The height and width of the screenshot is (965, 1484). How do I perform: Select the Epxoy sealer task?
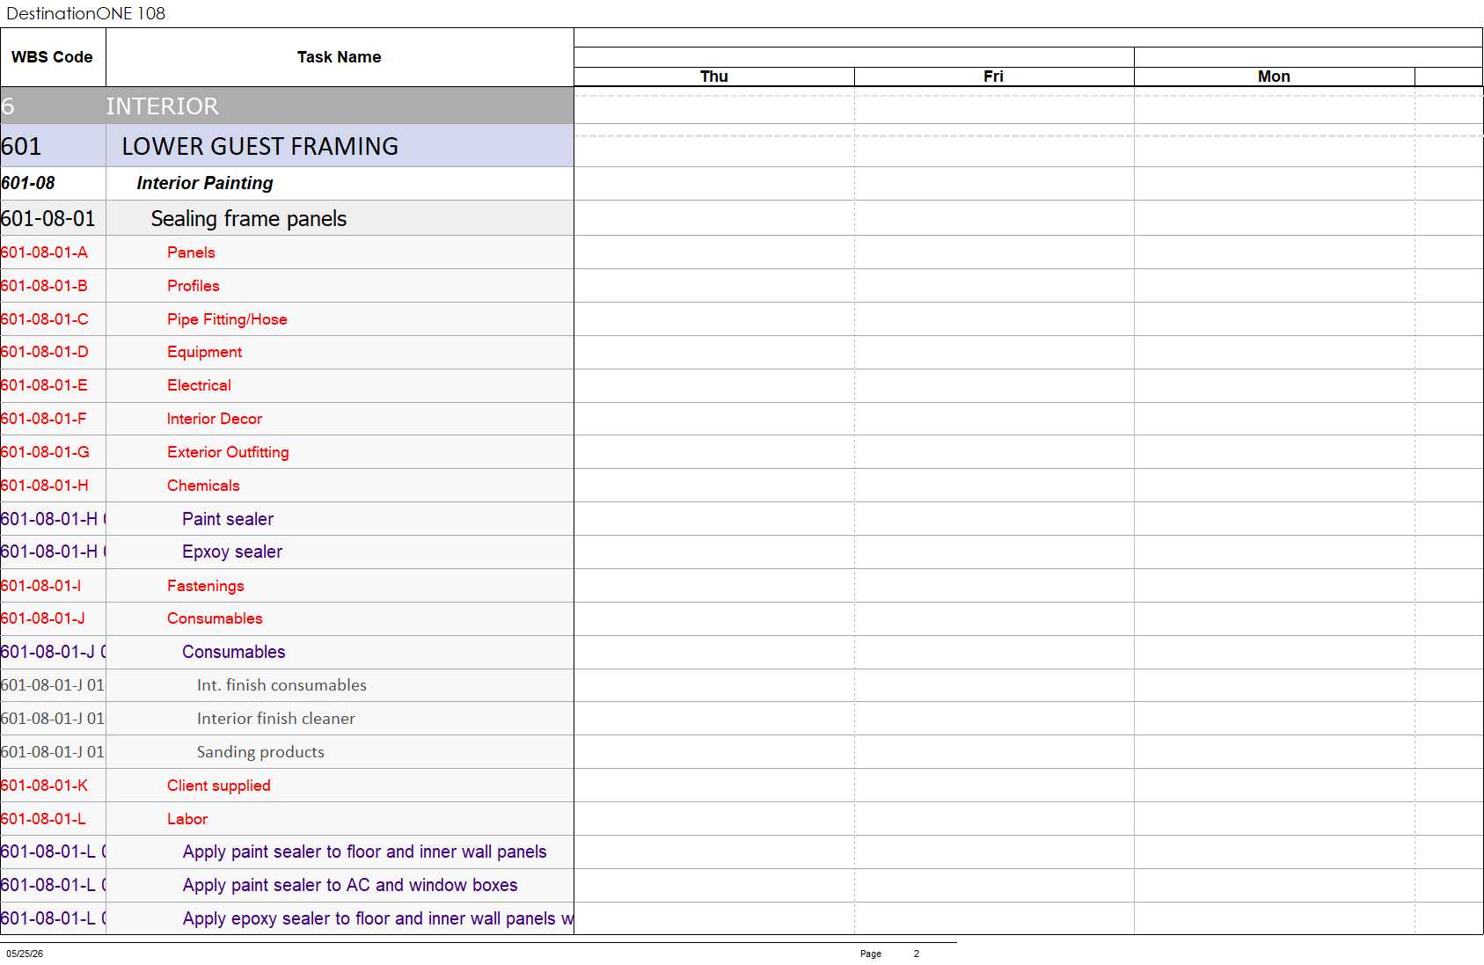point(232,552)
